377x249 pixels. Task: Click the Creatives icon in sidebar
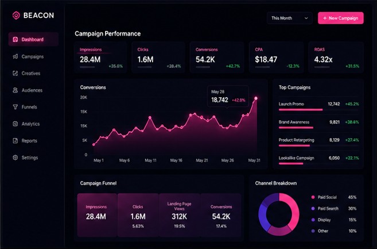pyautogui.click(x=15, y=73)
